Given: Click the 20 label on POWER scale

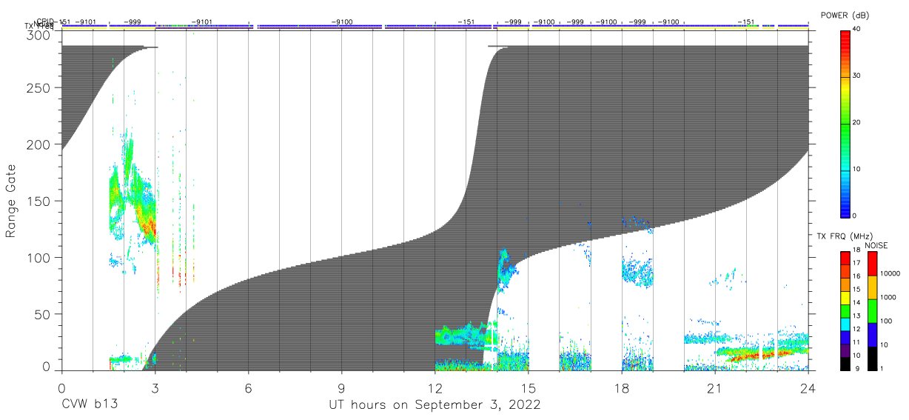Looking at the screenshot, I should 858,122.
